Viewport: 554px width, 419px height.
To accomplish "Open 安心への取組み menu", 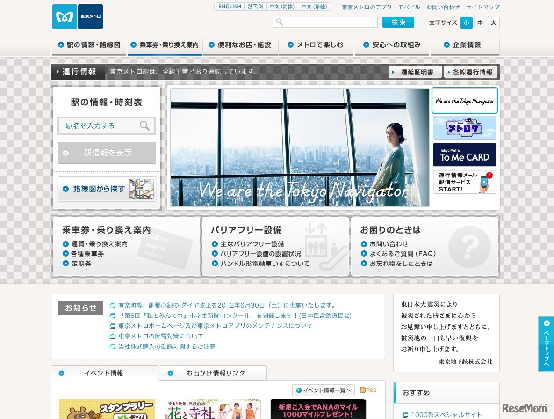I will tap(392, 45).
